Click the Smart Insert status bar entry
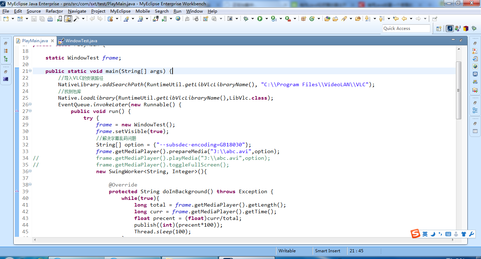The height and width of the screenshot is (259, 481). (327, 251)
